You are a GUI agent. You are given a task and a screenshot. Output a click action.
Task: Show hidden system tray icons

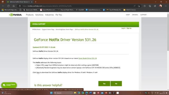[x=140, y=93]
